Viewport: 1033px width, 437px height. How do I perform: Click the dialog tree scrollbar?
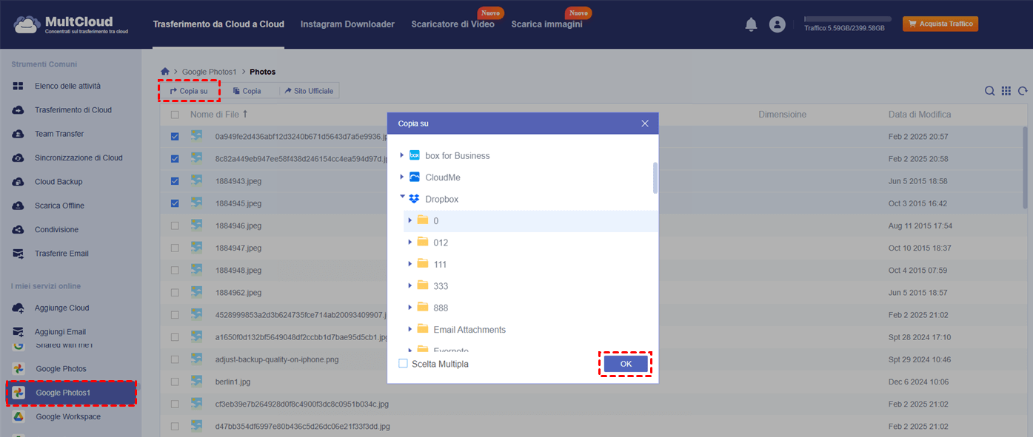655,177
